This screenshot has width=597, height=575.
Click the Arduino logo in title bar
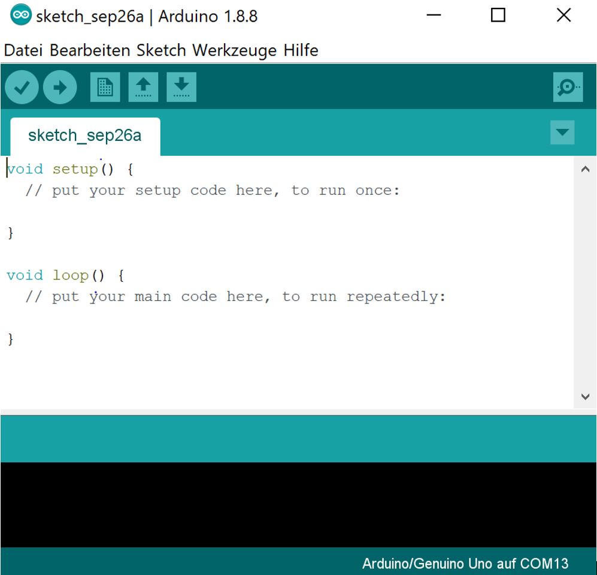tap(20, 15)
